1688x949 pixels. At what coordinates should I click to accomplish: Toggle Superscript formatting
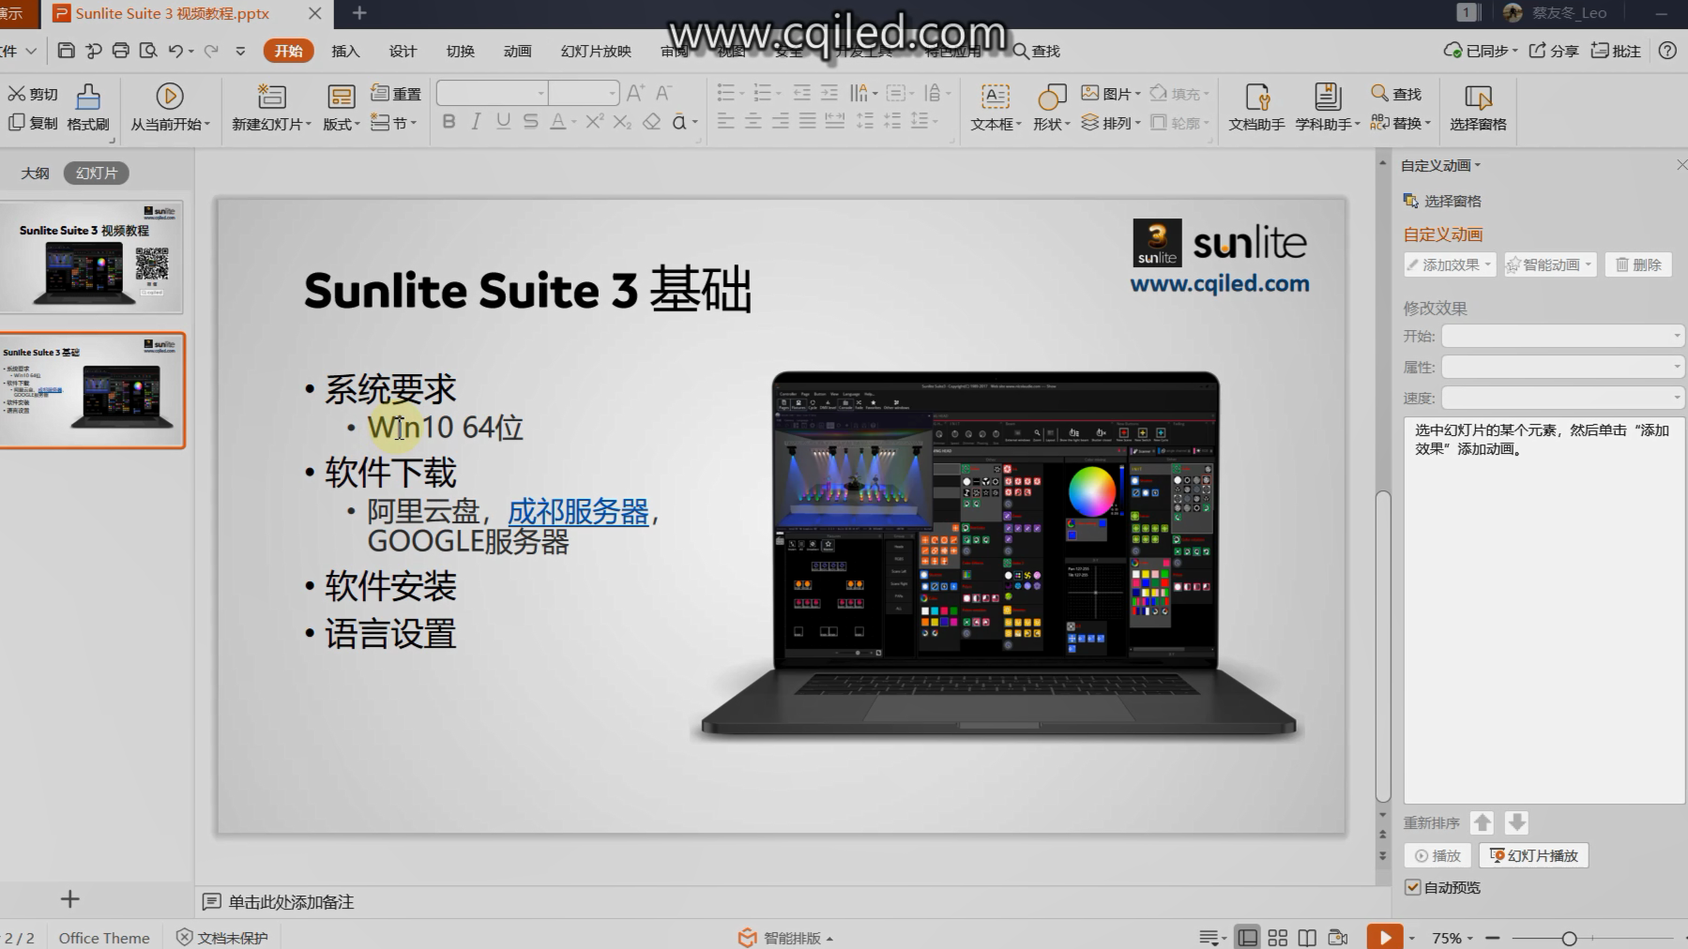click(x=594, y=122)
